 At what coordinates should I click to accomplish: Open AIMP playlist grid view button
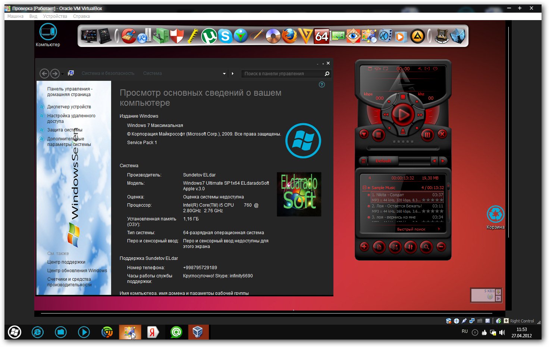coord(395,247)
